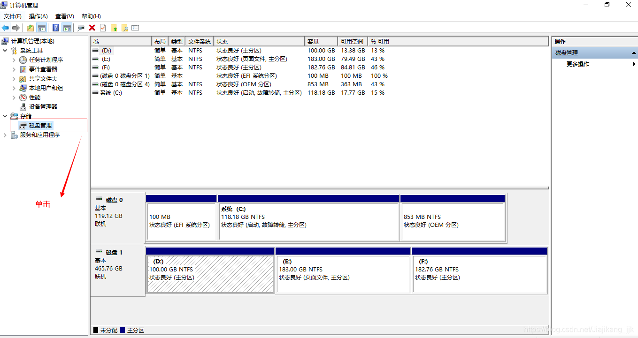The width and height of the screenshot is (638, 338).
Task: Open the 文件(F) menu
Action: click(12, 16)
